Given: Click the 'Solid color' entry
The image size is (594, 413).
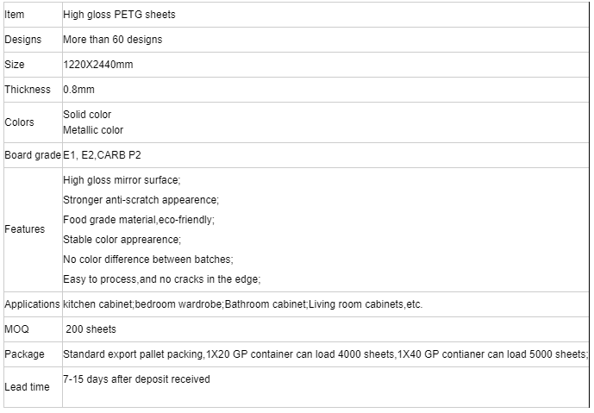Looking at the screenshot, I should click(87, 115).
